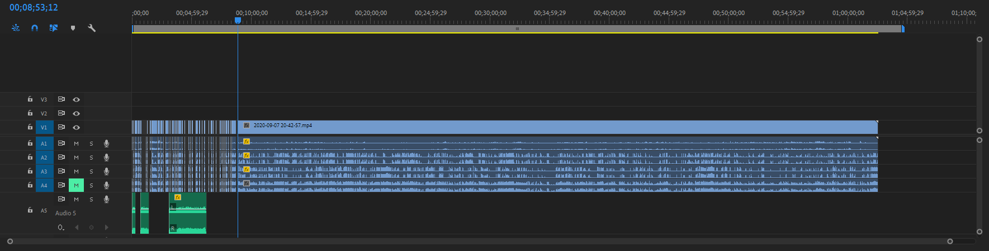Image resolution: width=989 pixels, height=251 pixels.
Task: Open Timeline Display Settings wrench
Action: (x=92, y=27)
